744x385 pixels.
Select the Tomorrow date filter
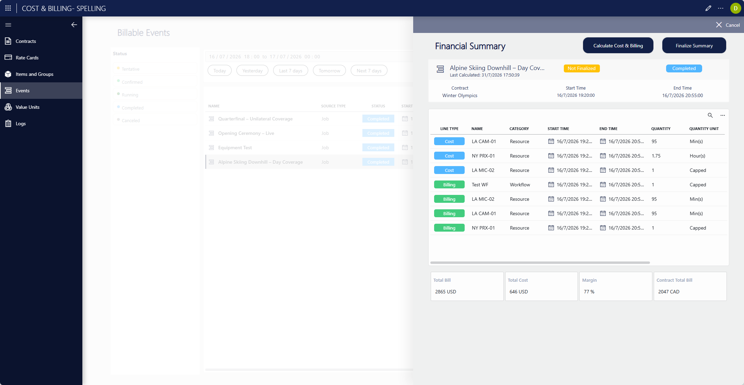point(329,71)
